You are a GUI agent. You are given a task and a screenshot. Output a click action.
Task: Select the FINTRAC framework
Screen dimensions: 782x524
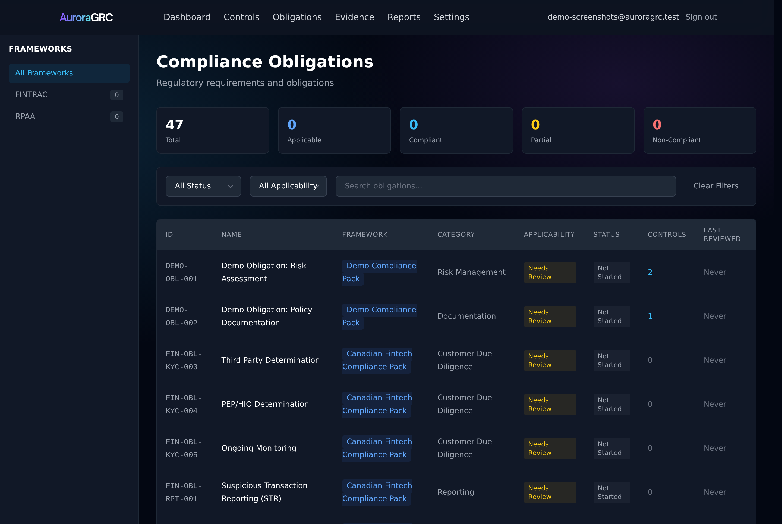point(31,94)
